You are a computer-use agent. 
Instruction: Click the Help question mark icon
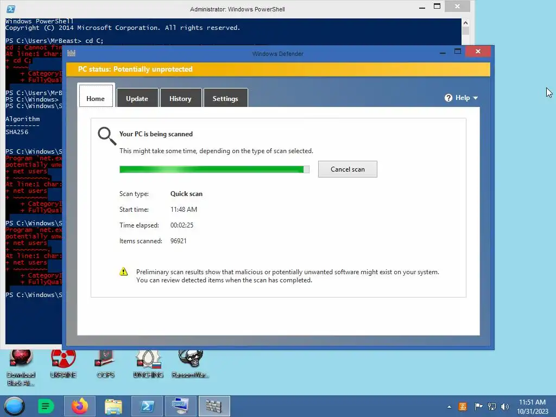[x=448, y=98]
